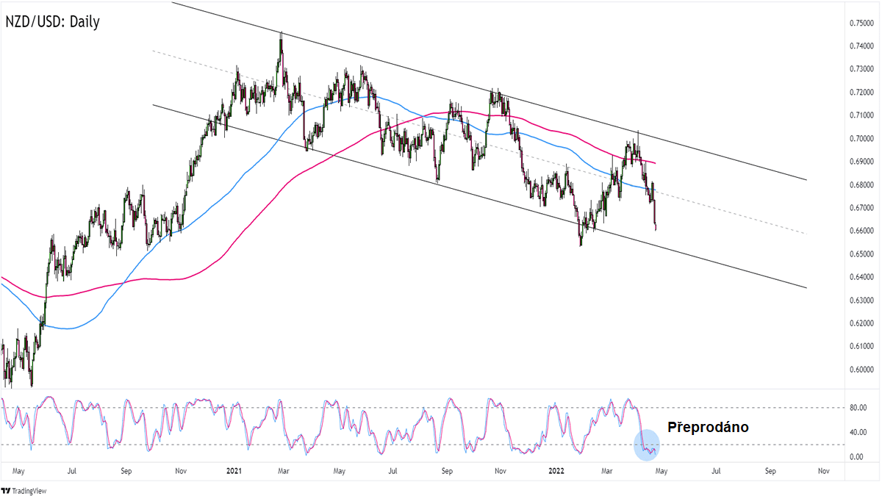The width and height of the screenshot is (882, 496).
Task: Click the Nov label beside 2021 on time axis
Action: point(181,470)
